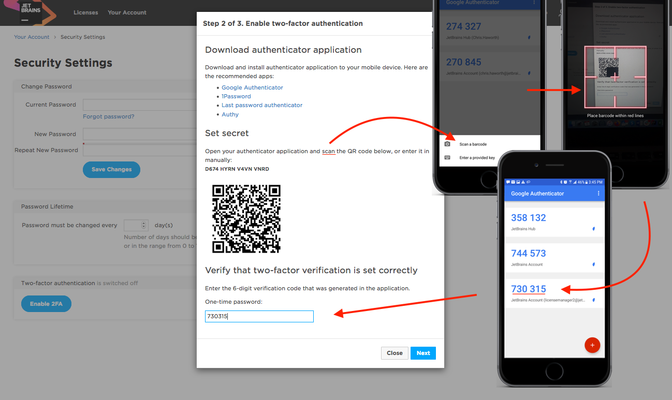Tap the timer icon next to code 358 132
This screenshot has height=400, width=672.
click(593, 228)
